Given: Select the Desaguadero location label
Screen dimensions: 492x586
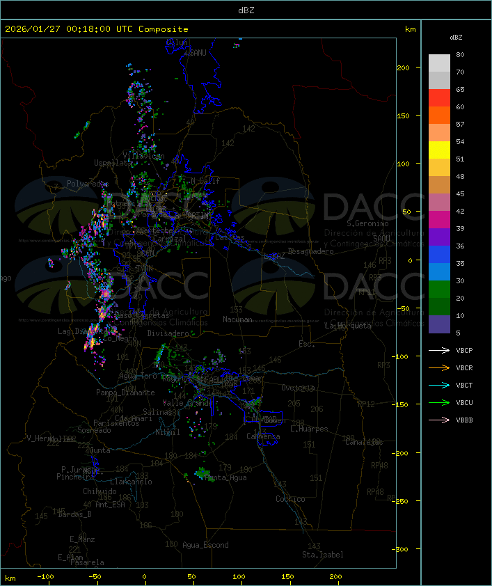Looking at the screenshot, I should pyautogui.click(x=311, y=251).
